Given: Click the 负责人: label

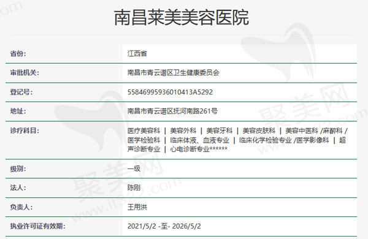Looking at the screenshot, I should pyautogui.click(x=21, y=207).
